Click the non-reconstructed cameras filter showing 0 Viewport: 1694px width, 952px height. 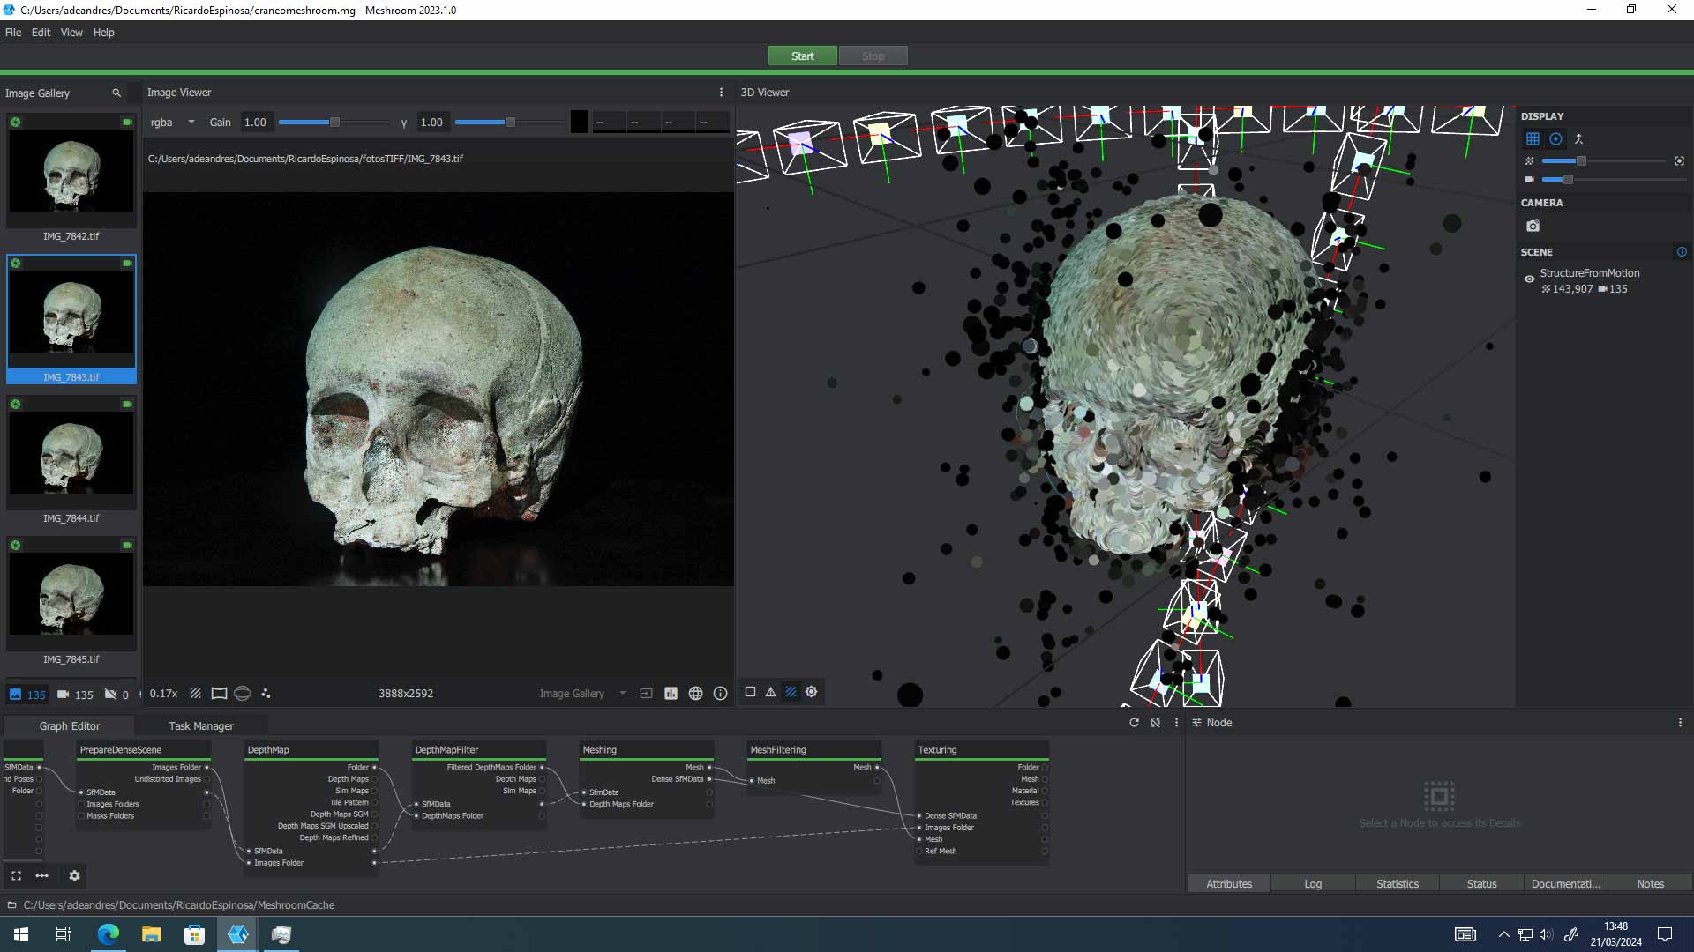pos(116,695)
